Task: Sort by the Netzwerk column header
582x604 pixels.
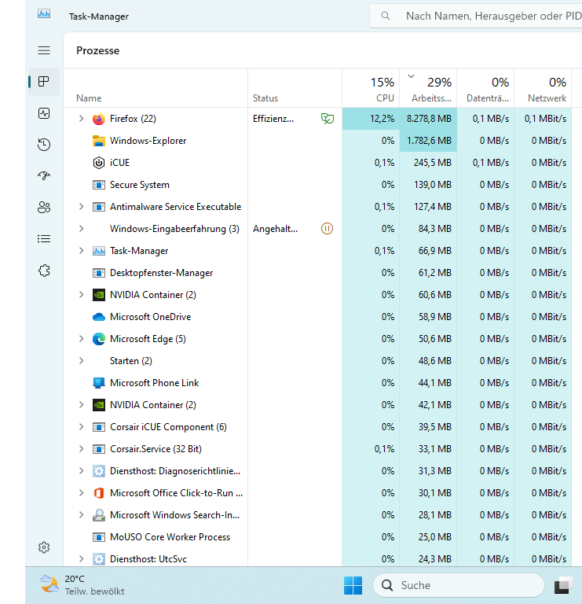Action: (543, 88)
